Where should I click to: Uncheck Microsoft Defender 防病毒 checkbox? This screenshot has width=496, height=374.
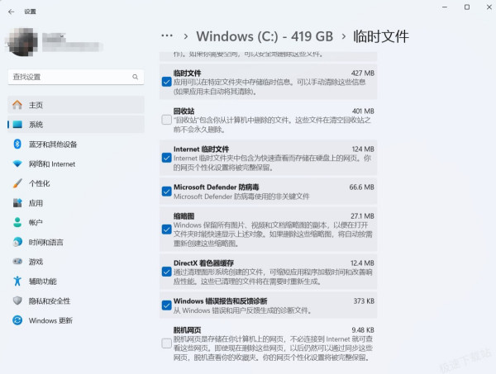tap(167, 192)
